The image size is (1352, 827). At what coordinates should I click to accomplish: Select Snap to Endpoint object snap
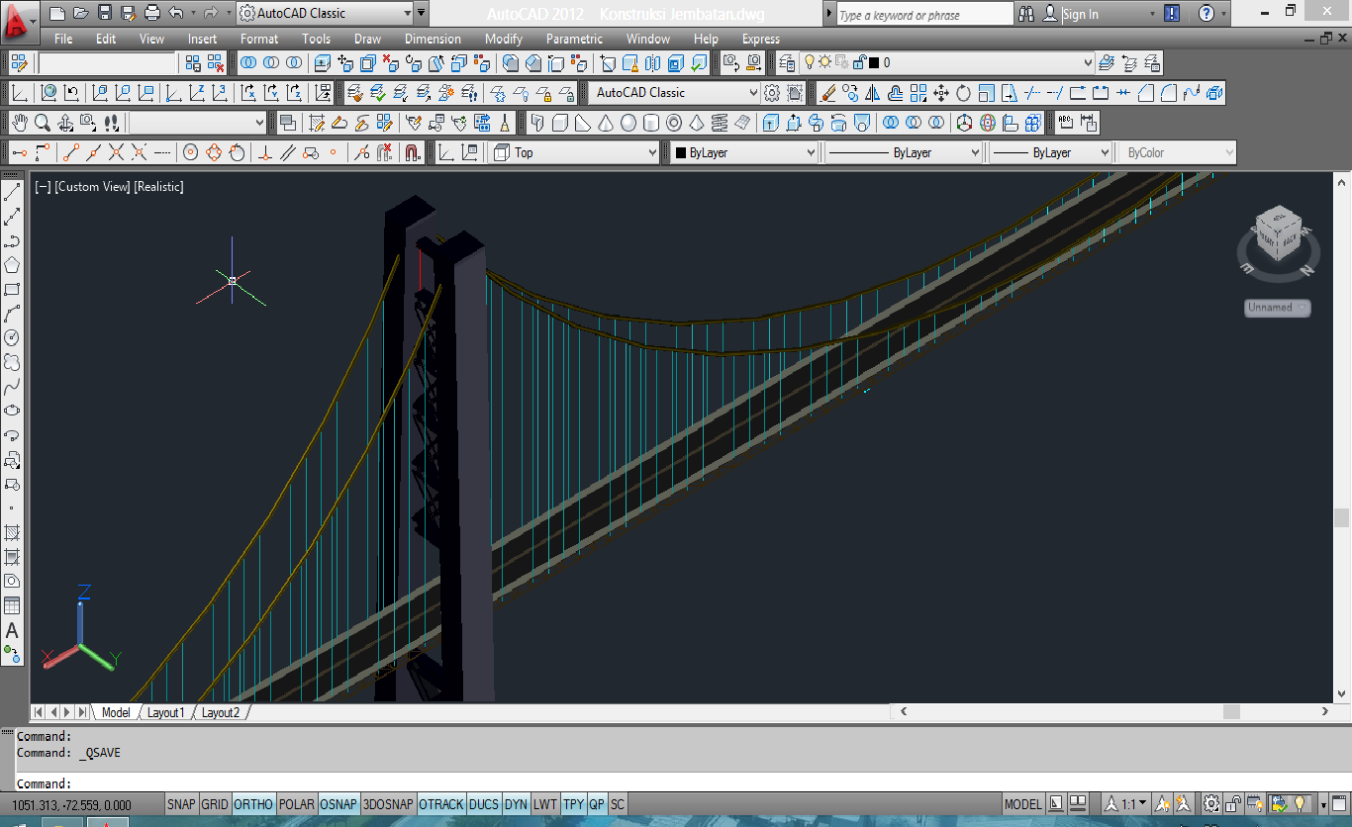(x=70, y=152)
